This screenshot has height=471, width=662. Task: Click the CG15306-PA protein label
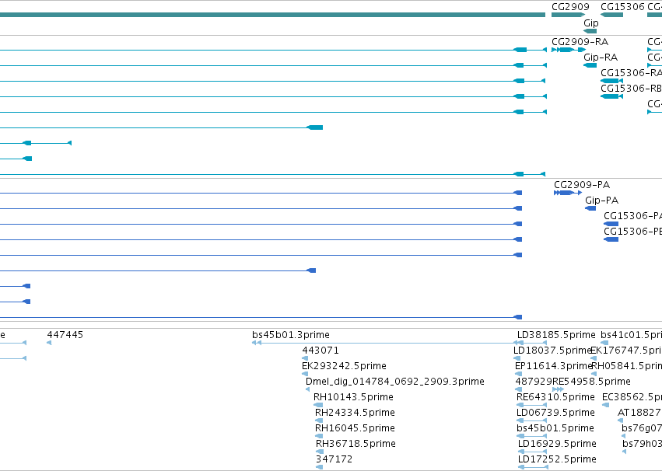tap(633, 216)
